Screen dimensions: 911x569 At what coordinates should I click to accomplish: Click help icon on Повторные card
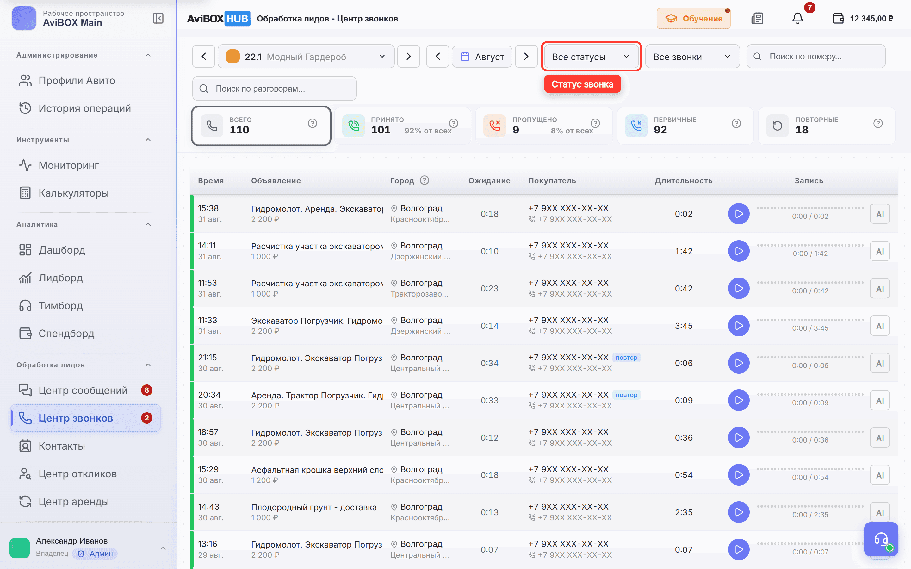(878, 123)
